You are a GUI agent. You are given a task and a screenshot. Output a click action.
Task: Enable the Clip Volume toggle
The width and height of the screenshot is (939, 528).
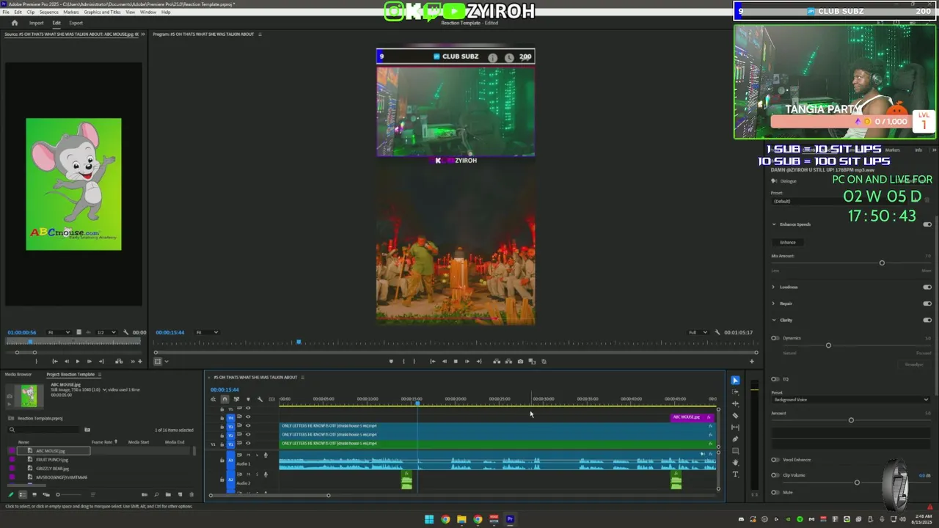coord(775,475)
